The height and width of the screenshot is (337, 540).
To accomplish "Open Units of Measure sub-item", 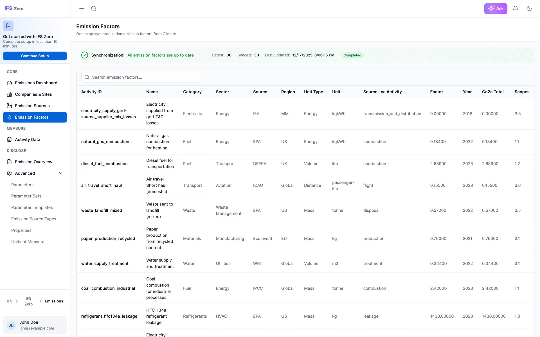I will click(x=28, y=242).
